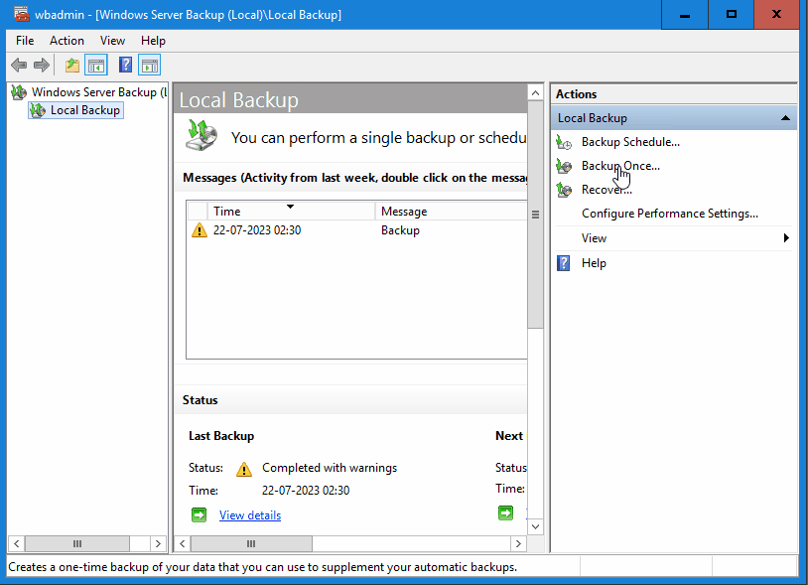Open Help in the Actions pane
This screenshot has height=585, width=808.
pyautogui.click(x=594, y=263)
